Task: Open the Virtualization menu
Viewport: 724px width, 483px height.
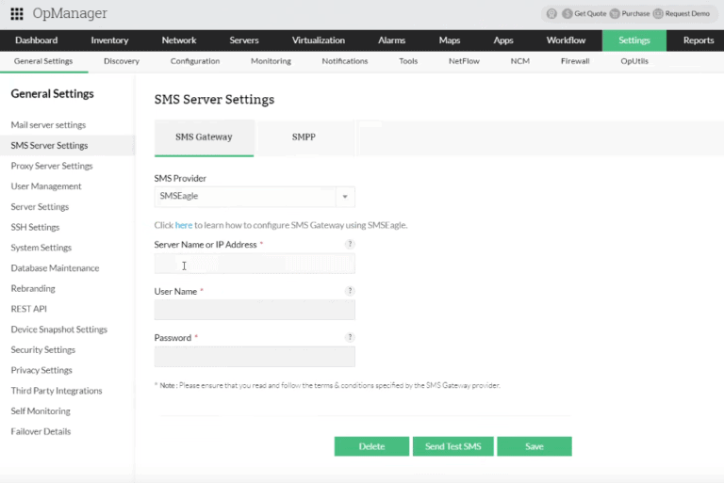Action: coord(318,40)
